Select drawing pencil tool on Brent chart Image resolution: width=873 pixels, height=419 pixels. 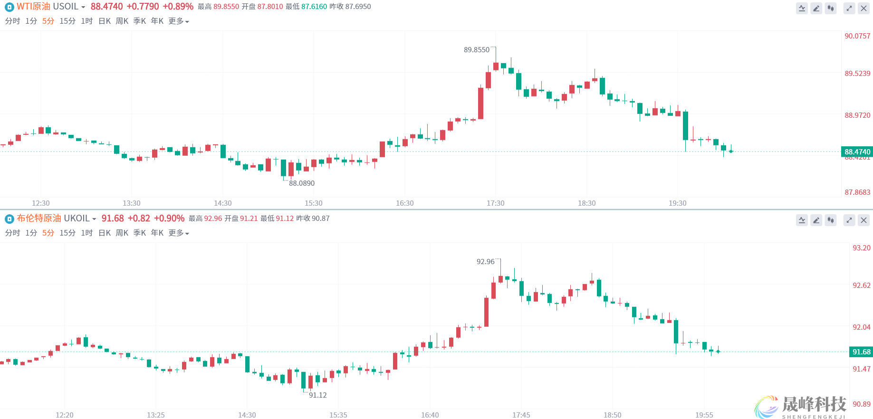coord(816,220)
